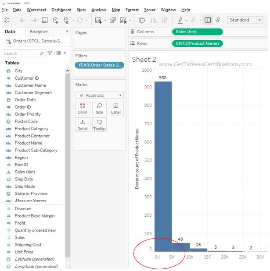270x271 pixels.
Task: Open the Dashboard menu
Action: tap(61, 10)
